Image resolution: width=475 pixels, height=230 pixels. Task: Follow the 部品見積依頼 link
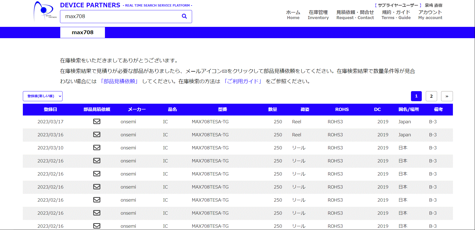pyautogui.click(x=119, y=81)
